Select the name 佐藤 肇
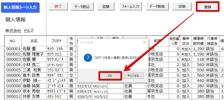 point(34,60)
